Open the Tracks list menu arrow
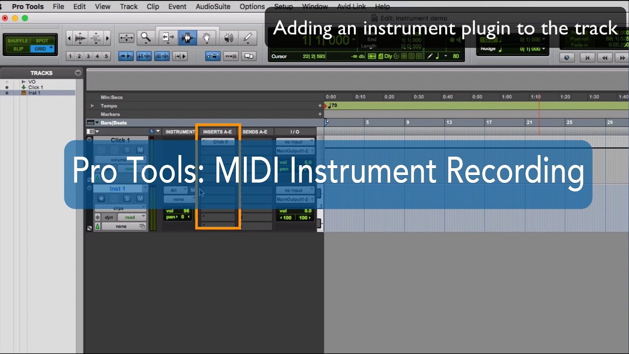 pyautogui.click(x=78, y=73)
